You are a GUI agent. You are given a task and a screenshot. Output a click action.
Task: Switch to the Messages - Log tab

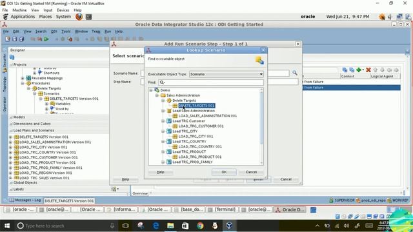tap(25, 200)
